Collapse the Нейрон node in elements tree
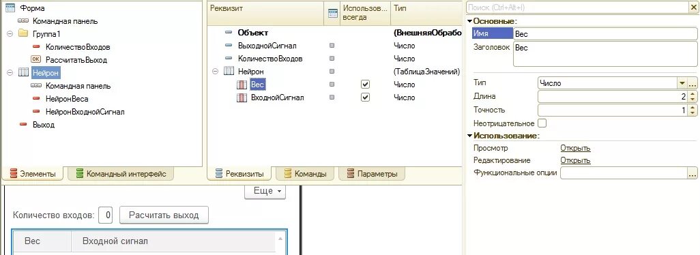The image size is (700, 255). click(x=10, y=73)
